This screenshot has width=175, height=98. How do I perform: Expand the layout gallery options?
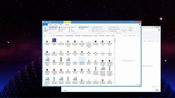click(x=89, y=31)
